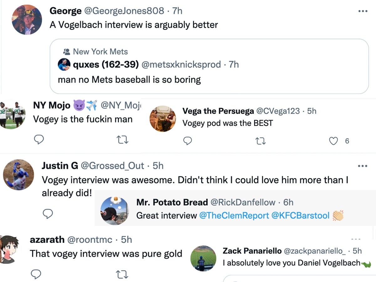Visit Zack Panariello's profile name

[252, 251]
